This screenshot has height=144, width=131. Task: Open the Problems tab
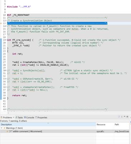(x=6, y=117)
